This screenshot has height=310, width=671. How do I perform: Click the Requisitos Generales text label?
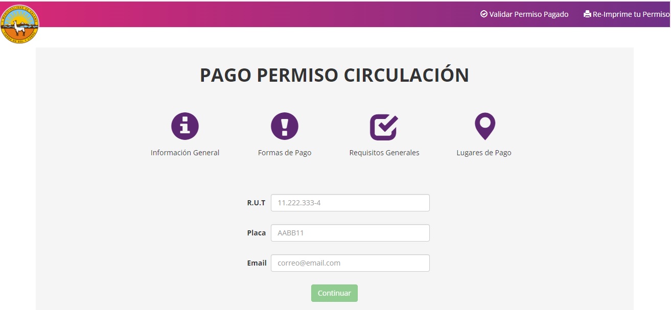[384, 152]
